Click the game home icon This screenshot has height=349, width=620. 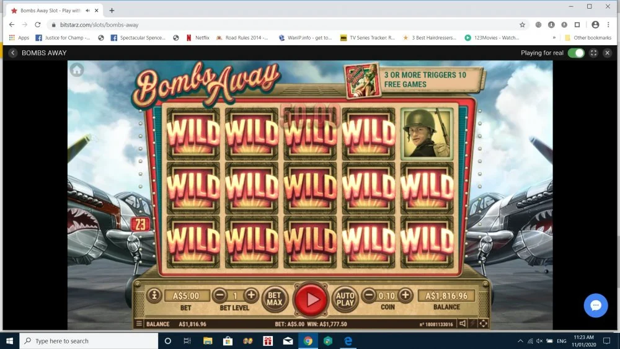click(77, 70)
